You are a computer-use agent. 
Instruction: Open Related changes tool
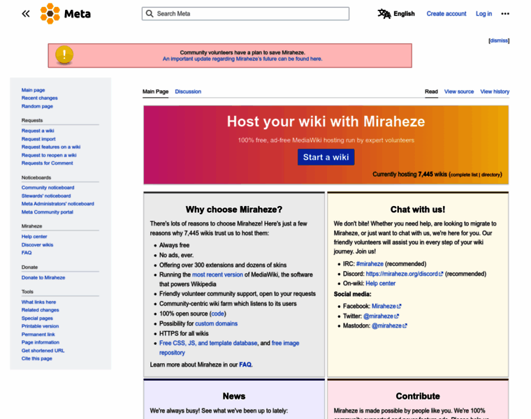coord(41,310)
